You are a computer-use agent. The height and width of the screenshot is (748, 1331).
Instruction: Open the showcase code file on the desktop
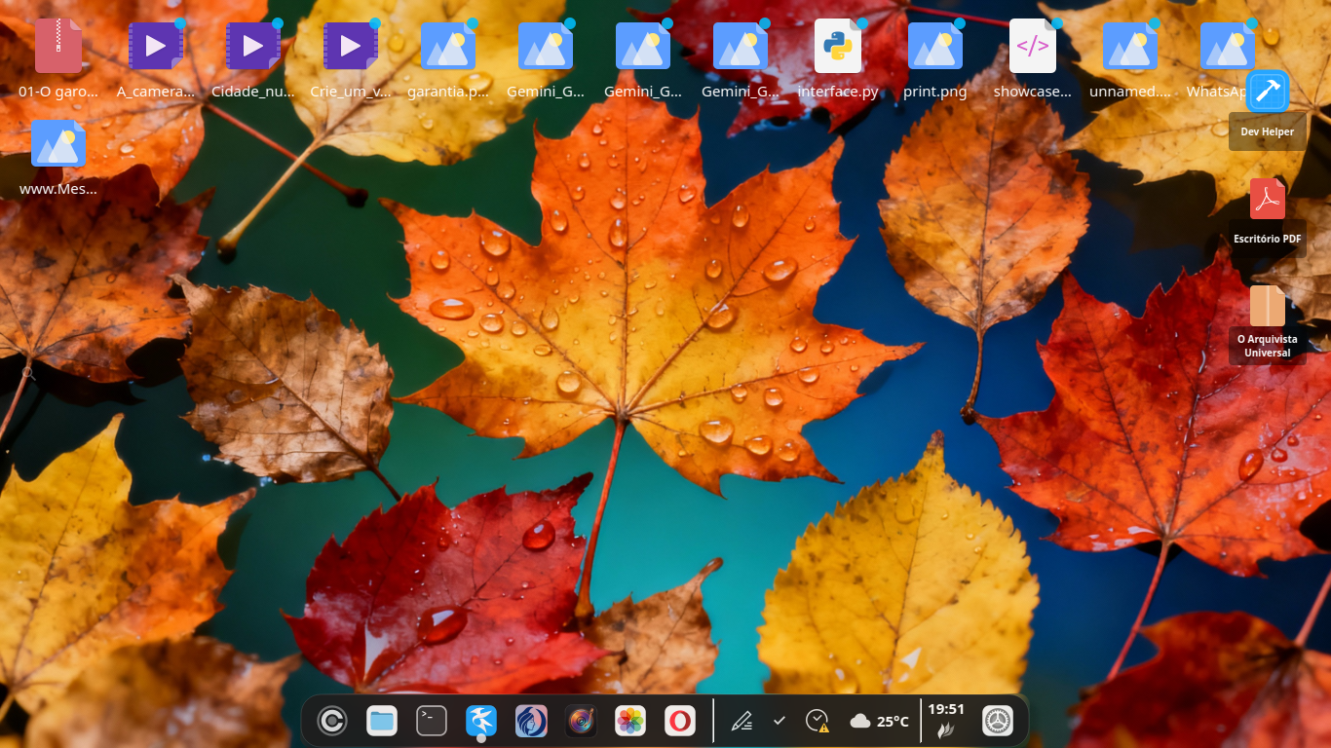tap(1032, 45)
